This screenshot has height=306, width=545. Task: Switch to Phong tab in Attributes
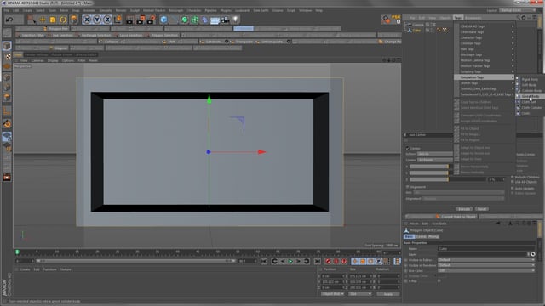pos(433,236)
